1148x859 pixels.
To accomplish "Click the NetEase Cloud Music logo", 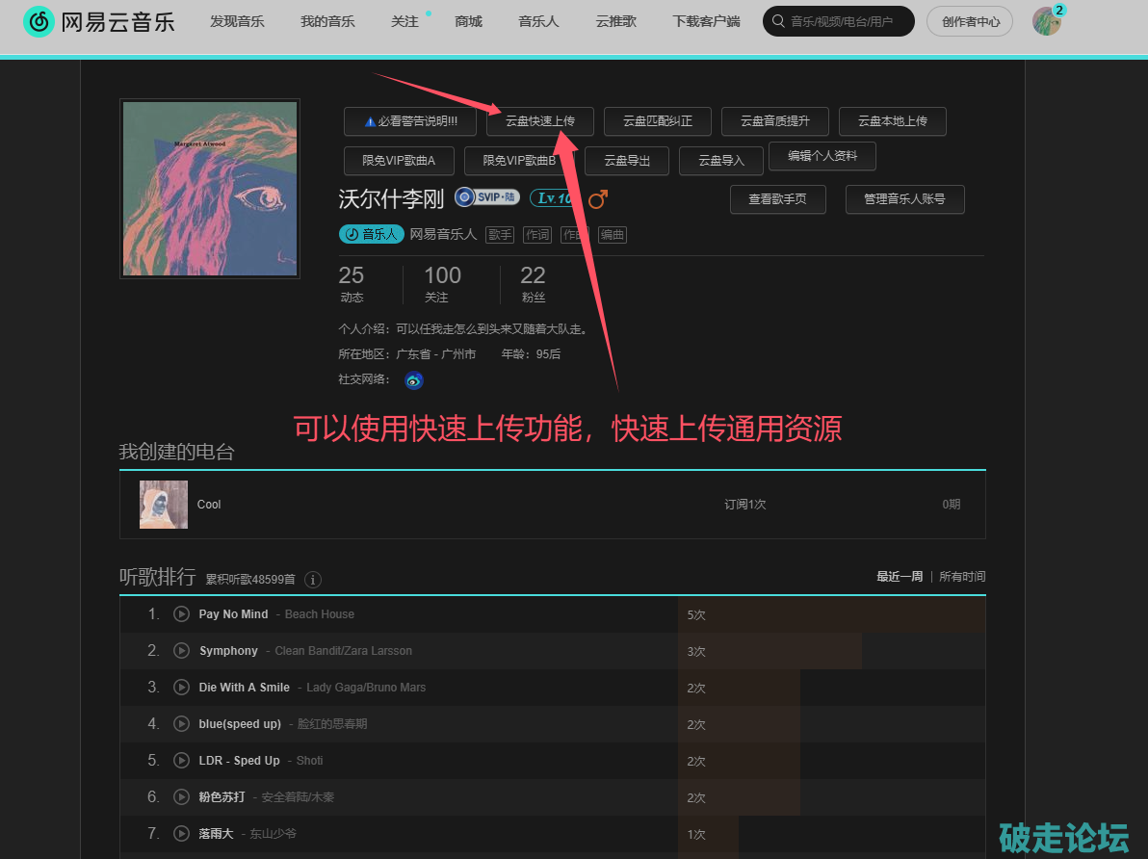I will tap(99, 21).
